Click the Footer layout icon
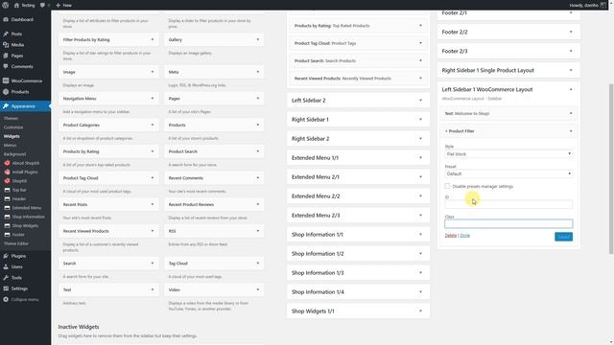 coord(7,235)
